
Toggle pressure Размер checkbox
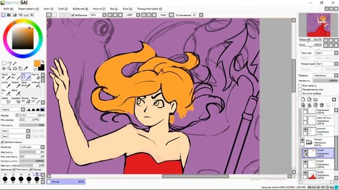click(x=31, y=169)
